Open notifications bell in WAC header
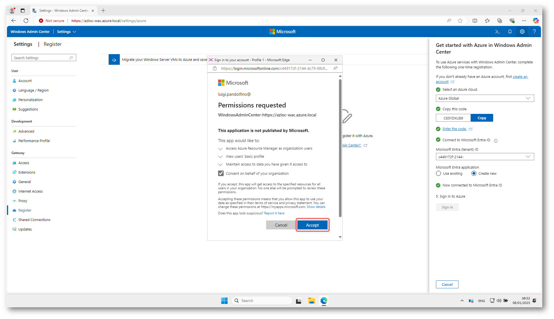 click(x=510, y=32)
